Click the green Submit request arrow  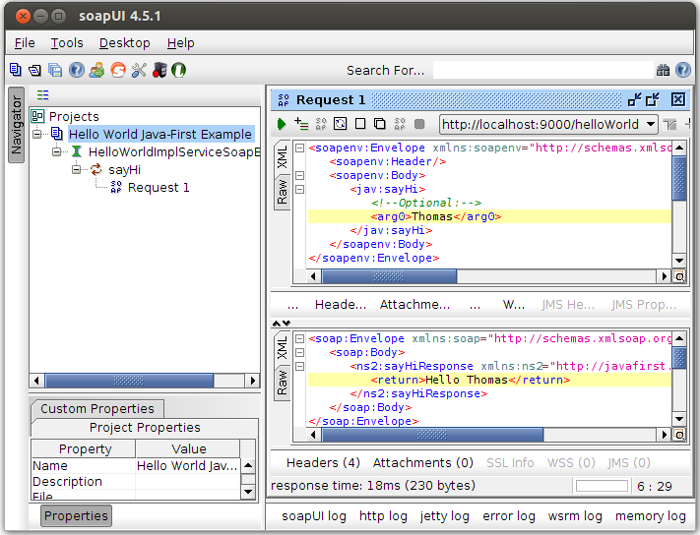tap(282, 124)
